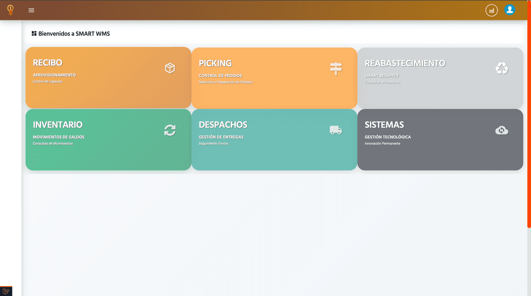Click the sync arrows icon on Inventario
Image resolution: width=531 pixels, height=296 pixels.
pyautogui.click(x=170, y=130)
